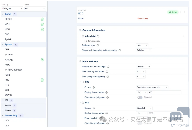Click the link icon next to DMA

[6, 55]
